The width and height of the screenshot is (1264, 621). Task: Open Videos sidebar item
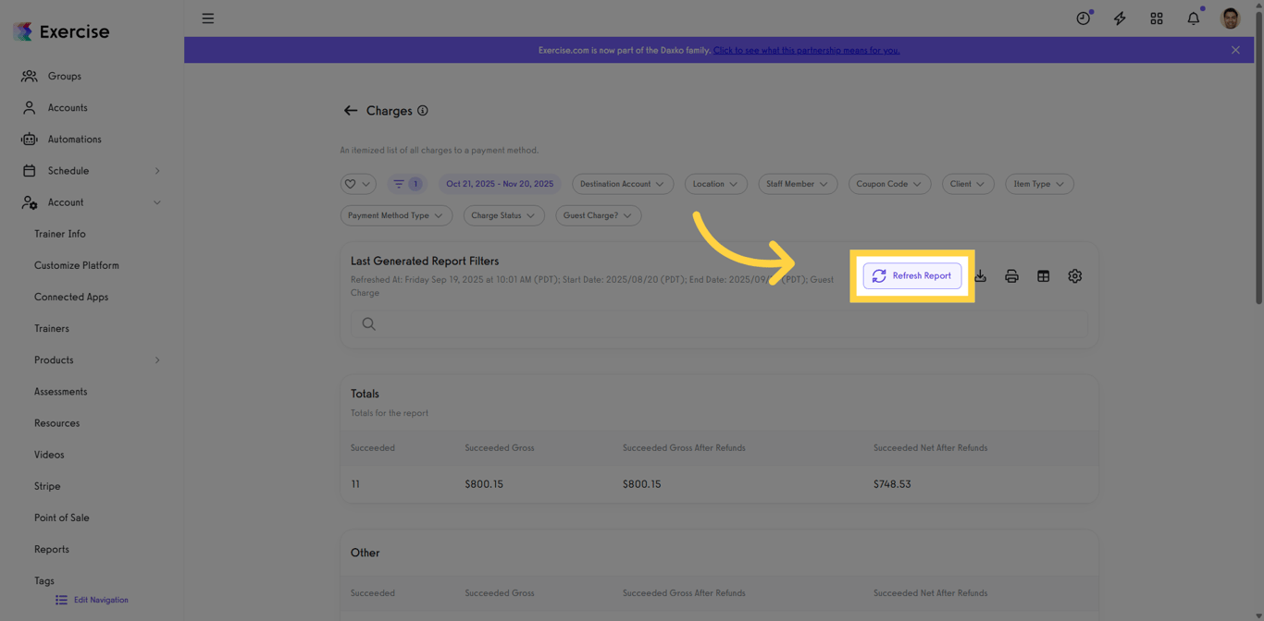[49, 455]
